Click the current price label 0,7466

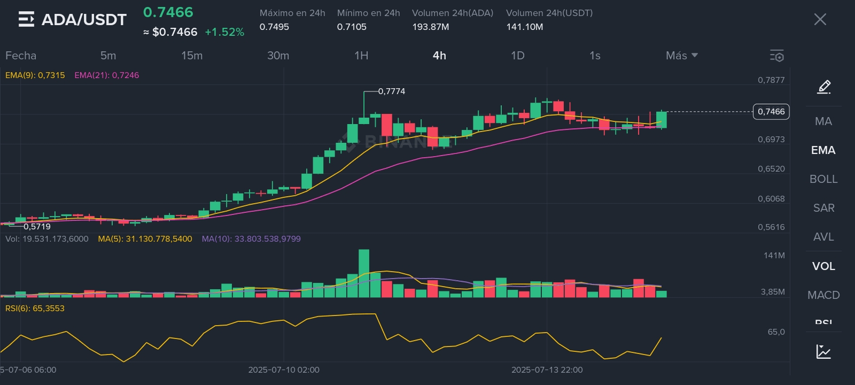click(x=771, y=112)
